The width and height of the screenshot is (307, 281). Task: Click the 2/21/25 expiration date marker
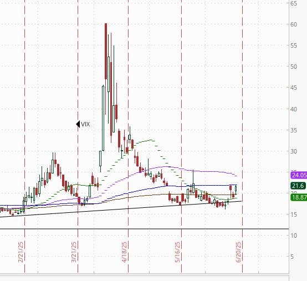[21, 252]
